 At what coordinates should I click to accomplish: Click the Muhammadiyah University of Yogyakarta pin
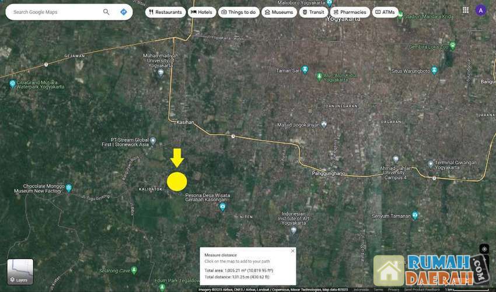click(160, 72)
